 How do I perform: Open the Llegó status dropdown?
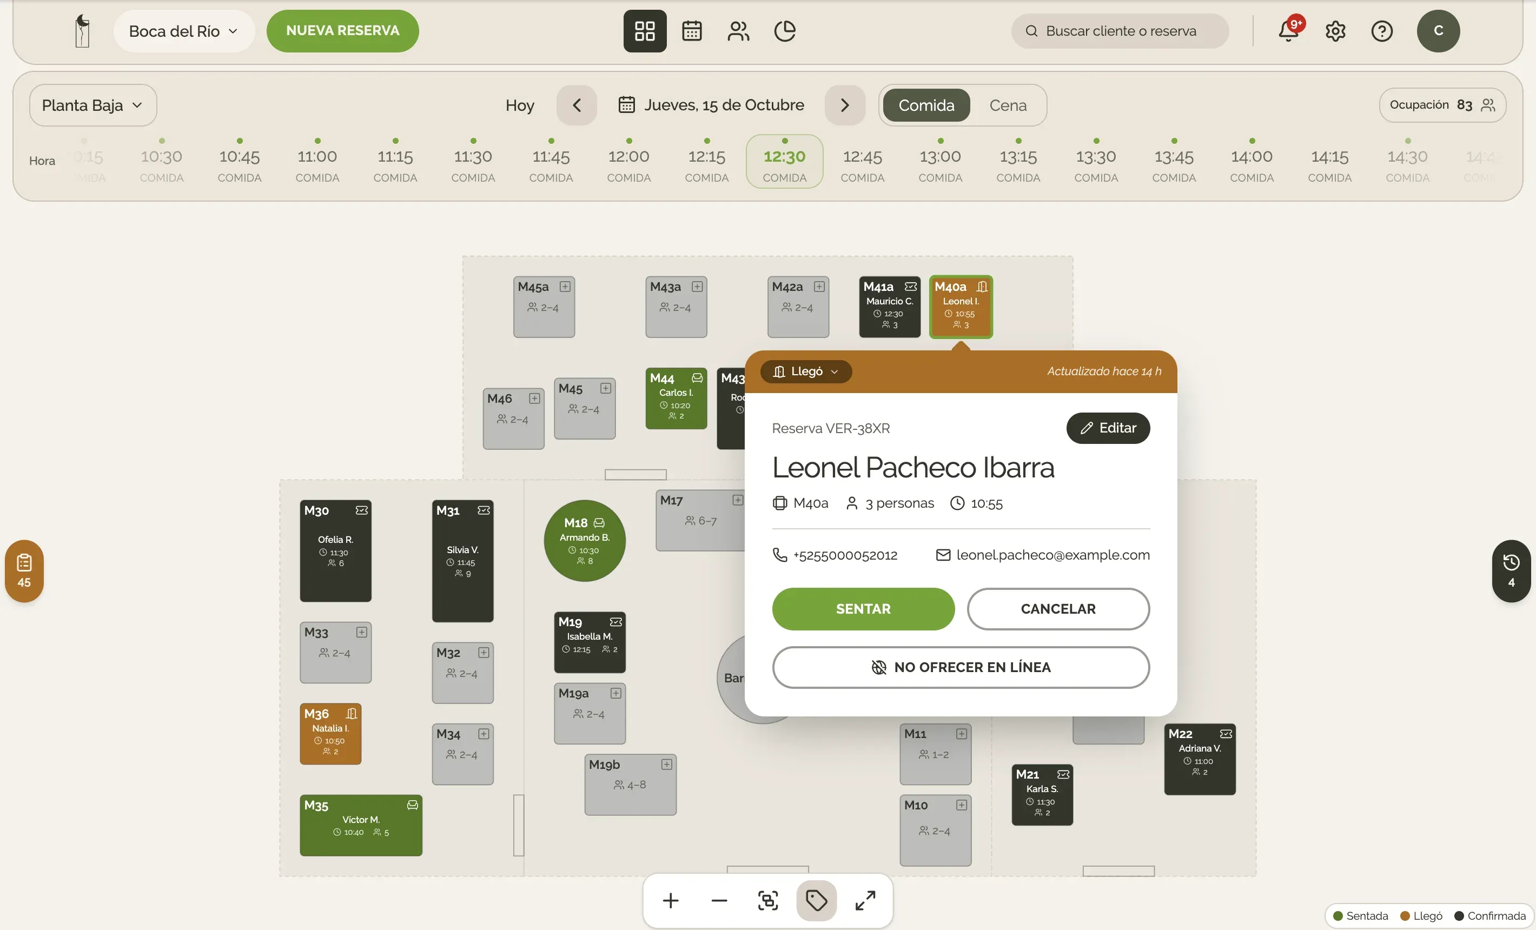[x=806, y=371]
